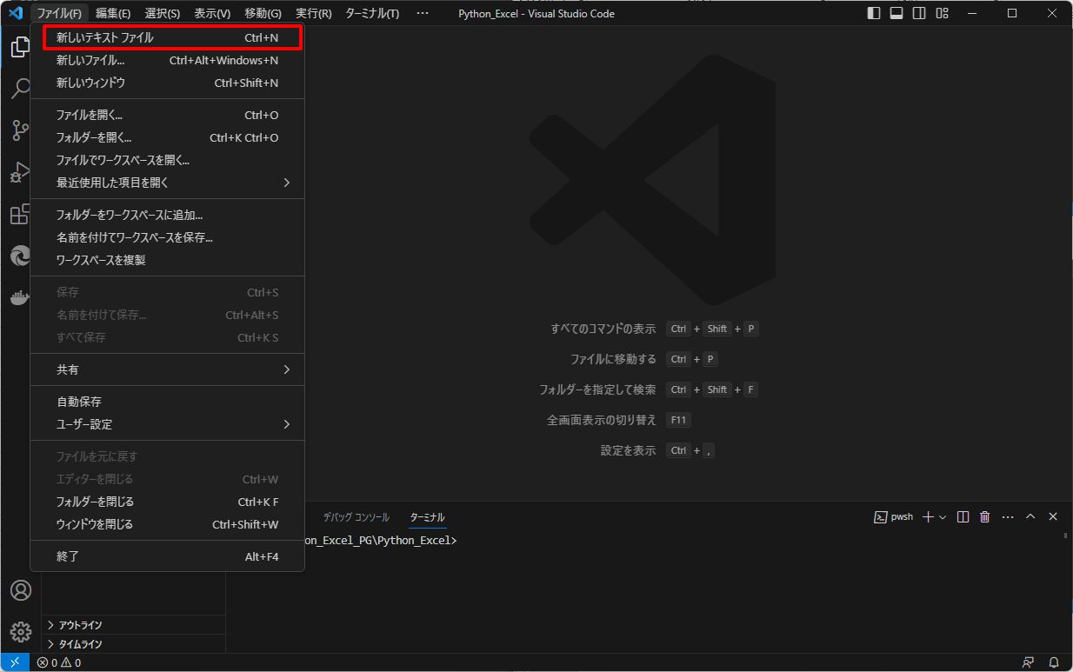Open the Run and Debug view
Image resolution: width=1073 pixels, height=672 pixels.
pyautogui.click(x=20, y=172)
